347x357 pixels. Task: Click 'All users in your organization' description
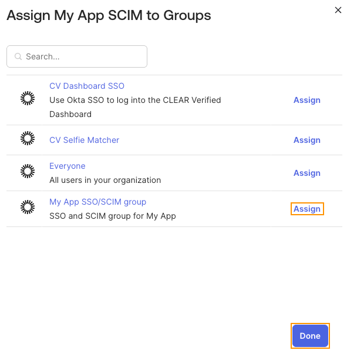coord(105,180)
